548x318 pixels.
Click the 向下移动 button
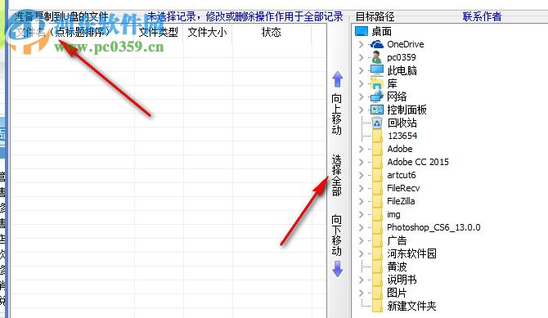[x=336, y=235]
